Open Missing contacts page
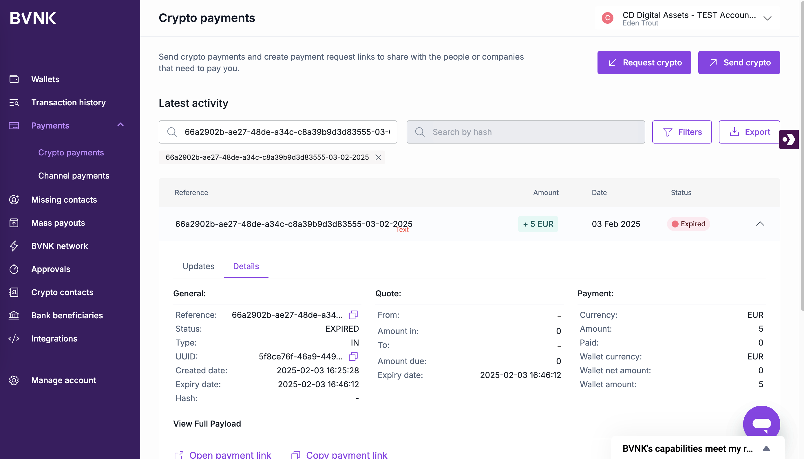Image resolution: width=804 pixels, height=459 pixels. [64, 200]
